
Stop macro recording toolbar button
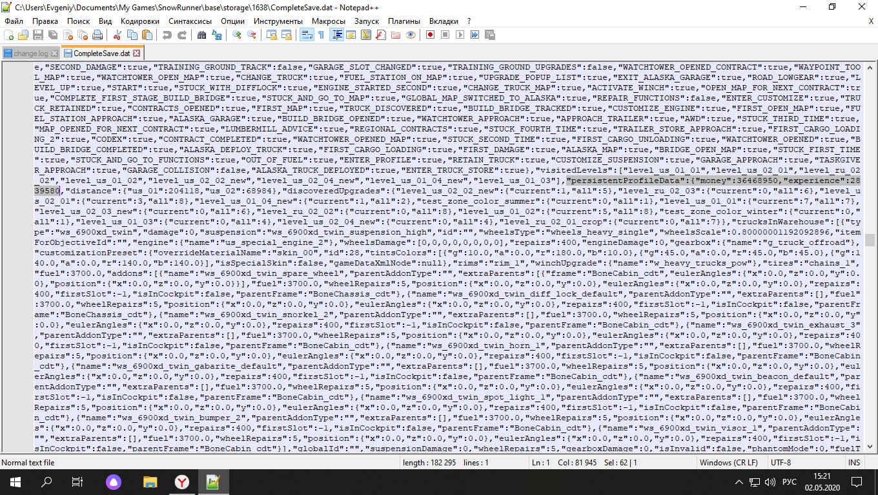(445, 35)
